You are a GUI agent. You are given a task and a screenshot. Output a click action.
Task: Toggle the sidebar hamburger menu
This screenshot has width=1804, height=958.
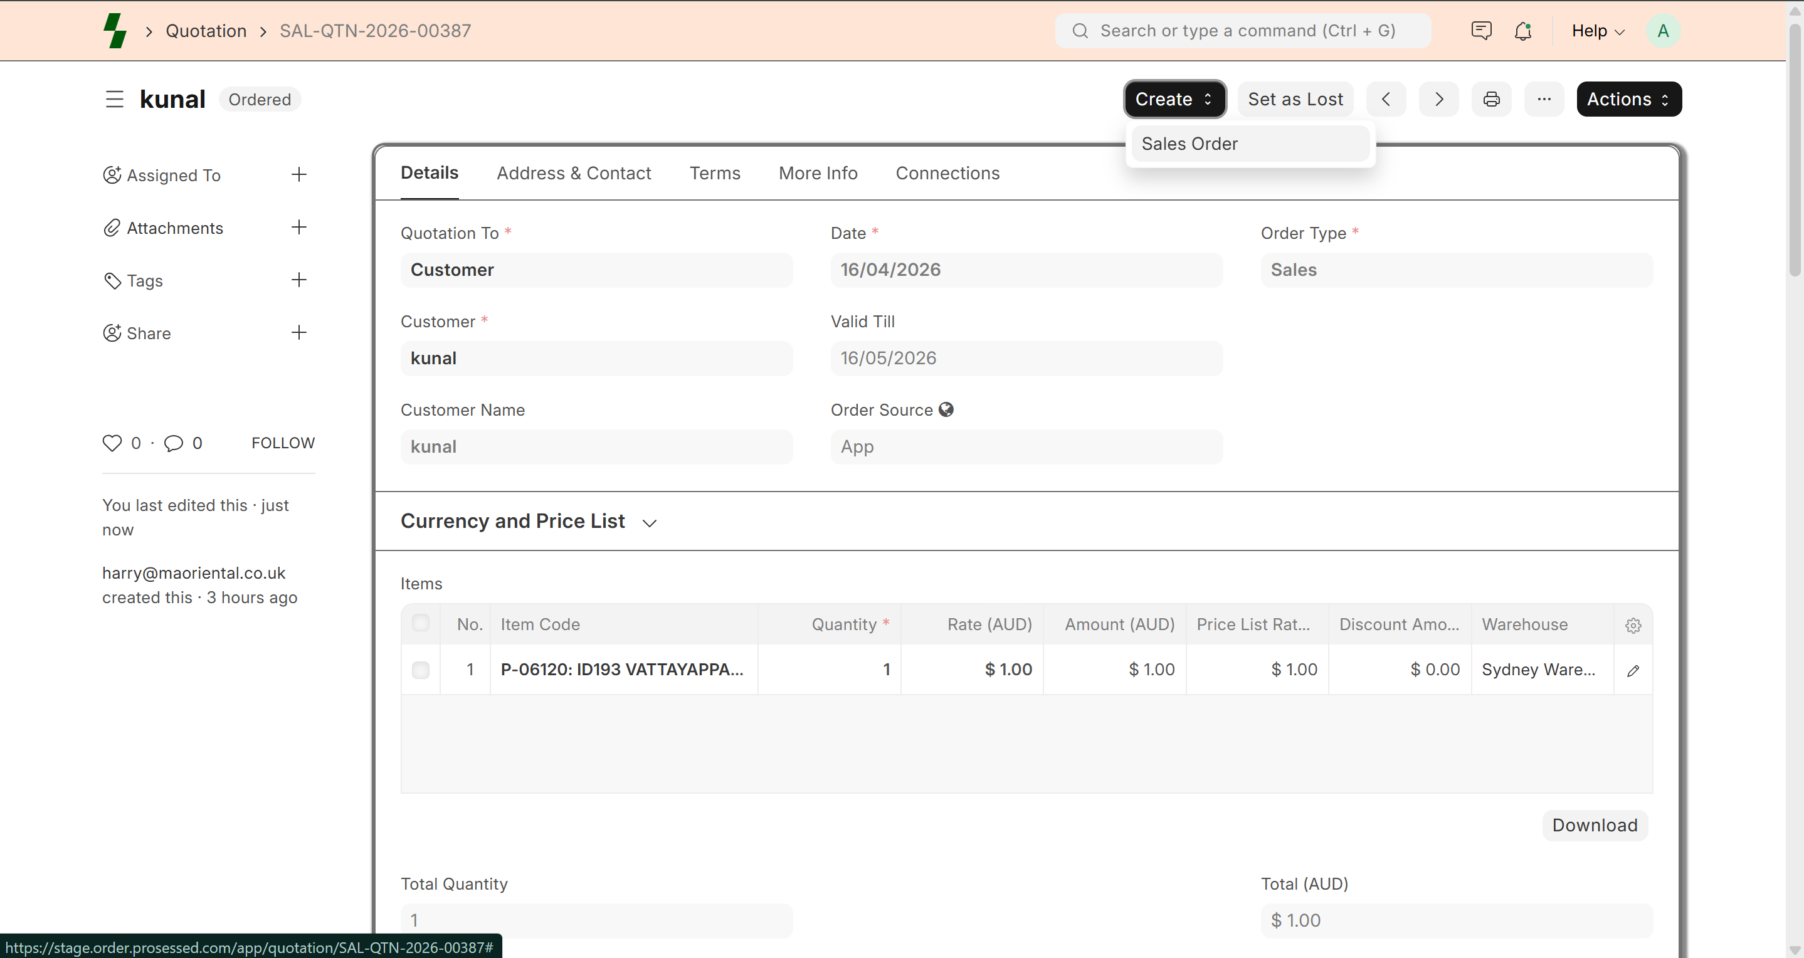click(x=114, y=98)
